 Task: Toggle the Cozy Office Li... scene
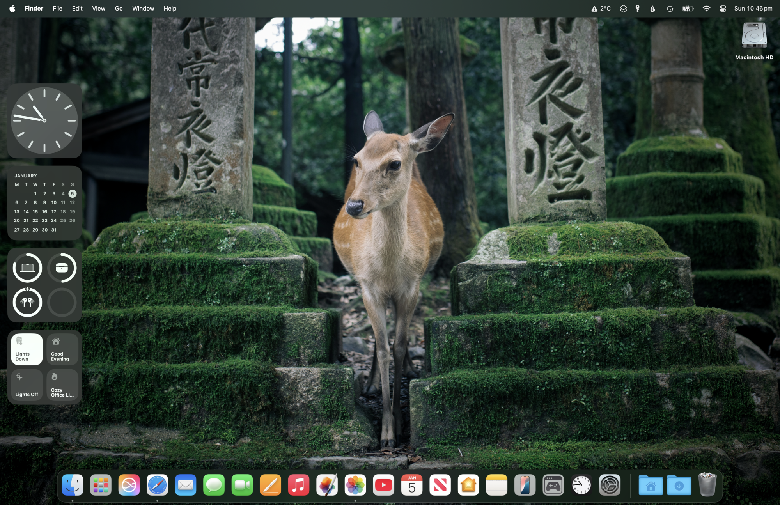(x=62, y=385)
